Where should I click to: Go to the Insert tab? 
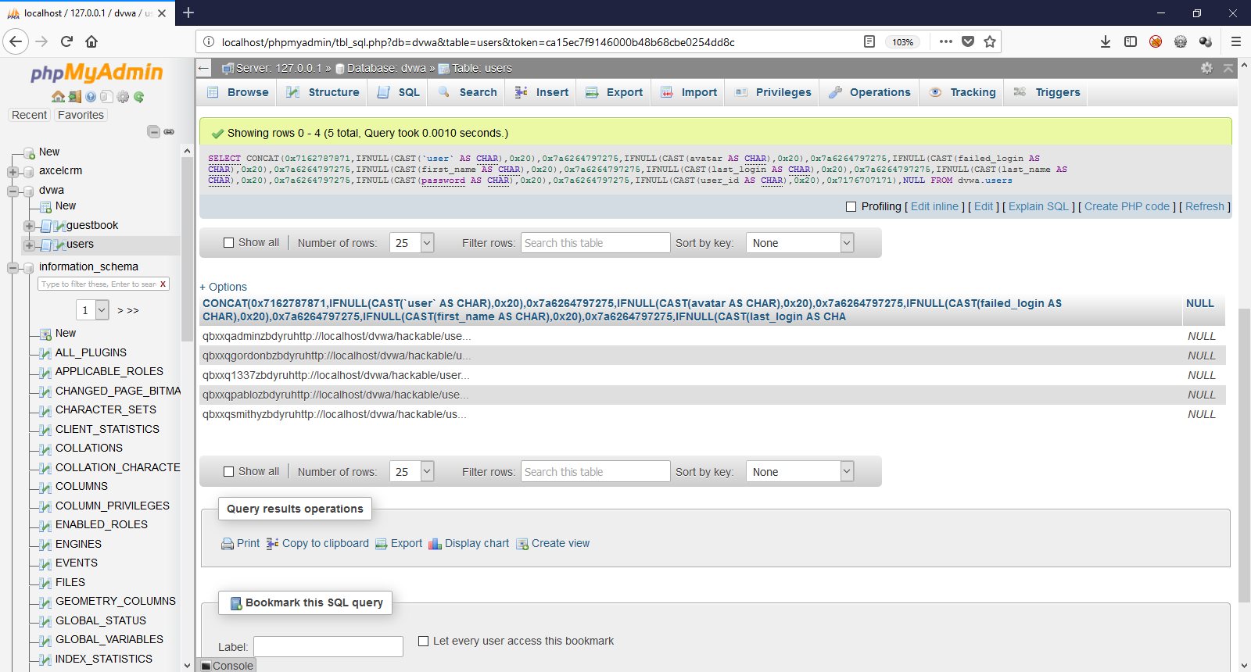click(541, 92)
